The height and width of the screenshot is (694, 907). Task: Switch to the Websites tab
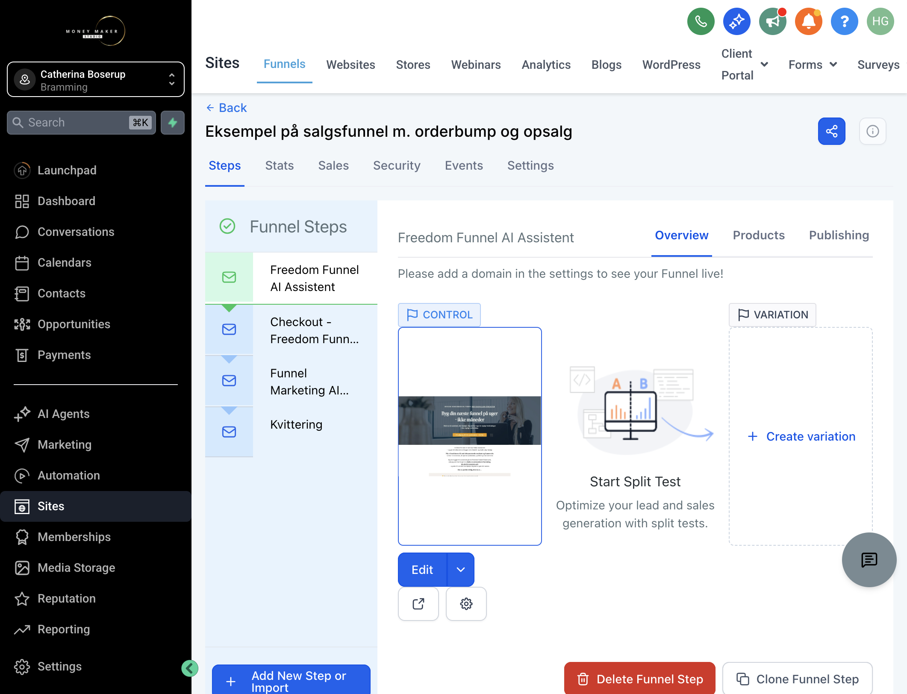coord(350,65)
